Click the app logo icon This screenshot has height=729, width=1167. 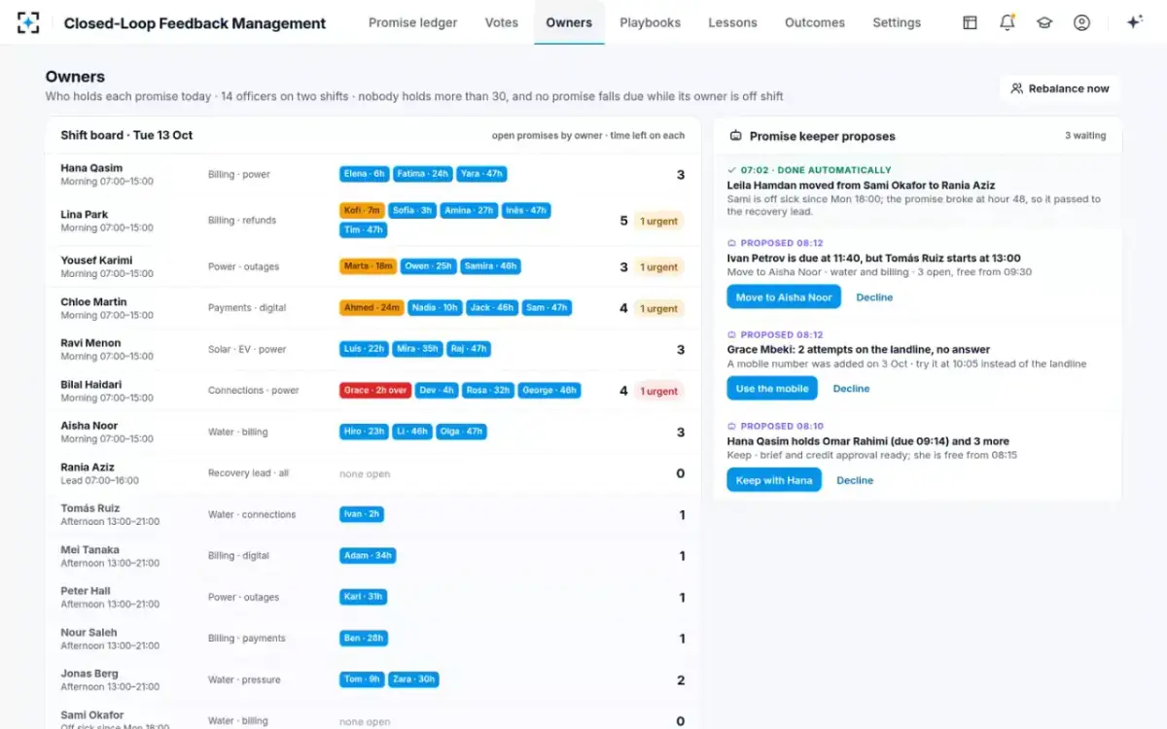(x=28, y=22)
